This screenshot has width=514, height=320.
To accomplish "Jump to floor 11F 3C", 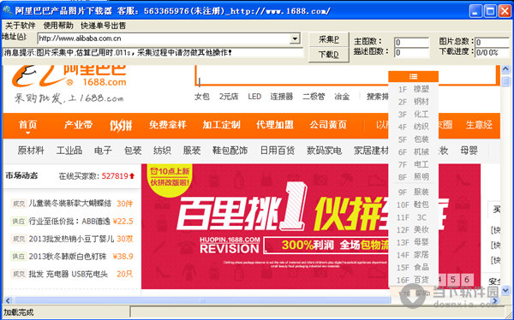I will (x=413, y=218).
